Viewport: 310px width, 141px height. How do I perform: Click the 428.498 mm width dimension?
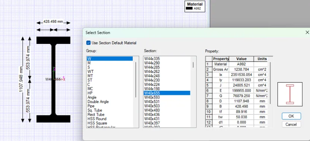pyautogui.click(x=53, y=22)
